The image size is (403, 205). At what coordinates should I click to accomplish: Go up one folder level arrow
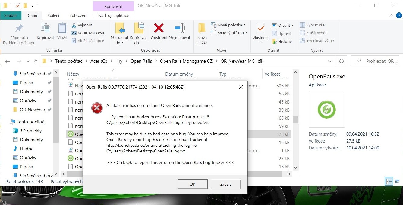(36, 61)
